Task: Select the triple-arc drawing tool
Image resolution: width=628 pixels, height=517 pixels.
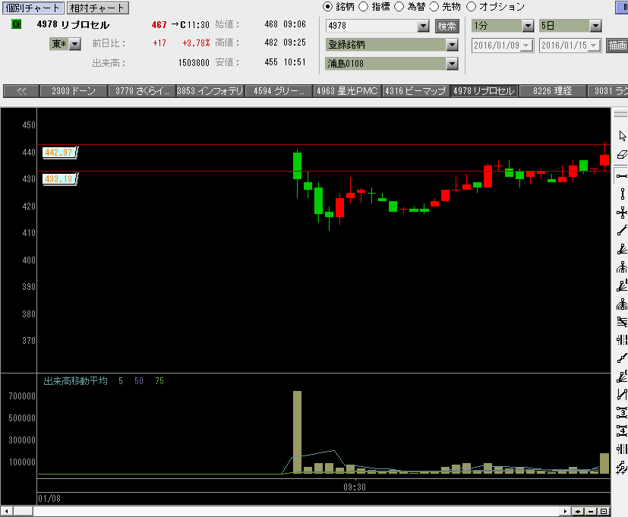Action: click(622, 304)
